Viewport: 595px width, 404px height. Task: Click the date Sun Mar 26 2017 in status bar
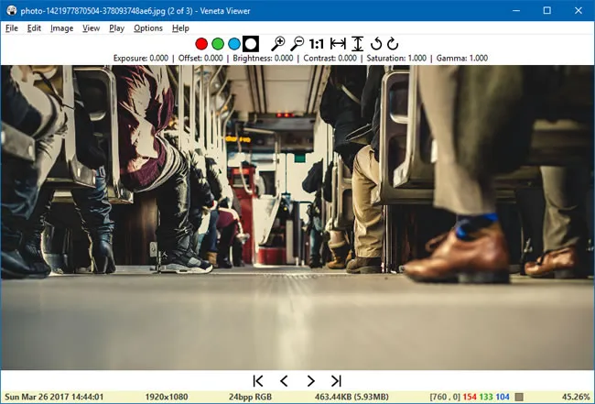54,397
